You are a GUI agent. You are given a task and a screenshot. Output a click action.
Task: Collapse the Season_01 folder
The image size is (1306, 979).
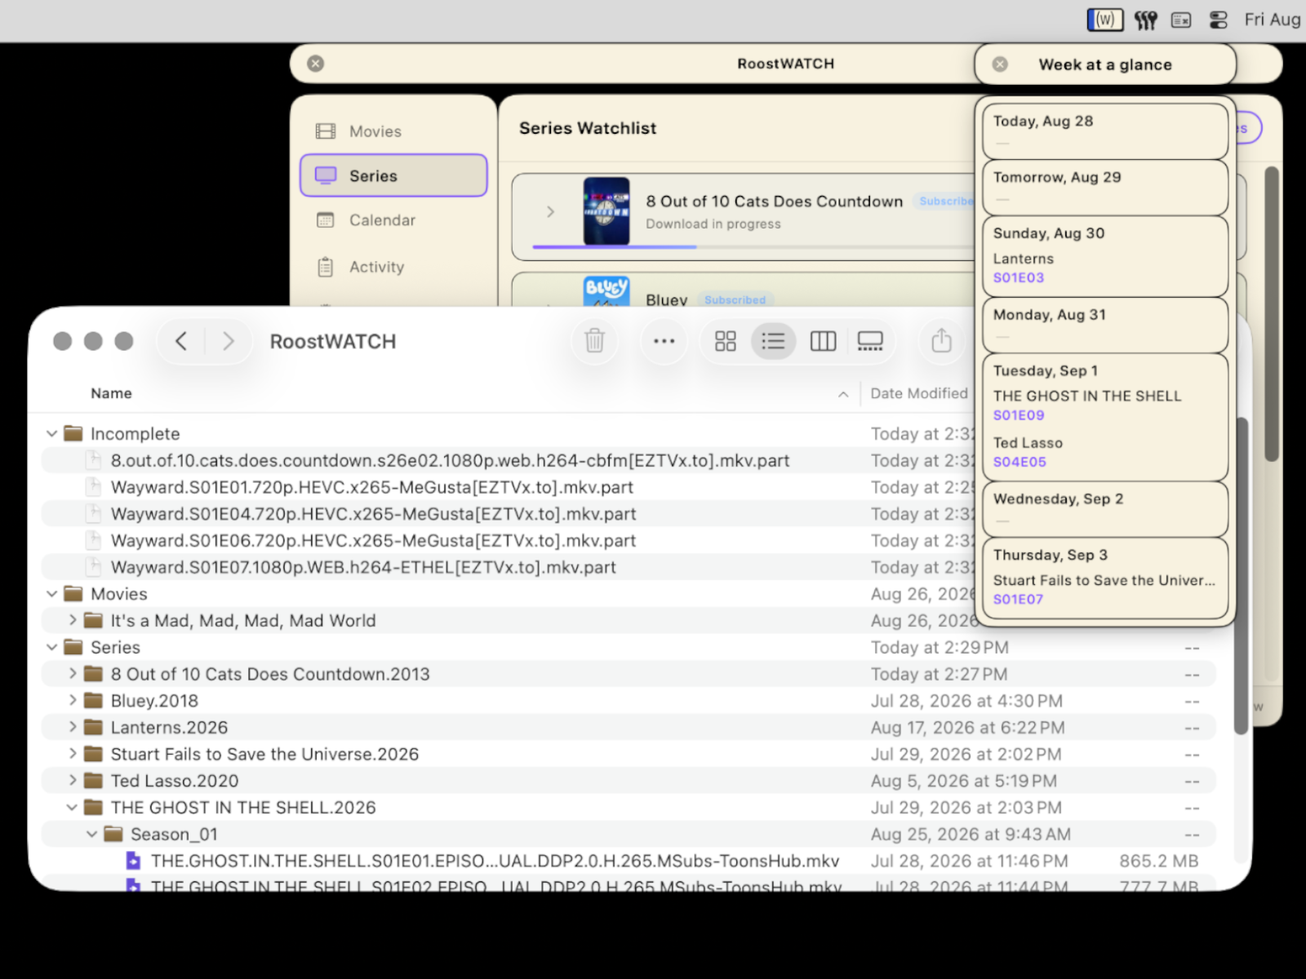(92, 834)
